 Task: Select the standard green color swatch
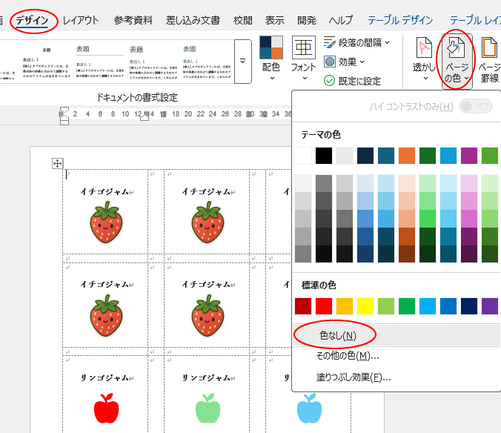pos(407,306)
